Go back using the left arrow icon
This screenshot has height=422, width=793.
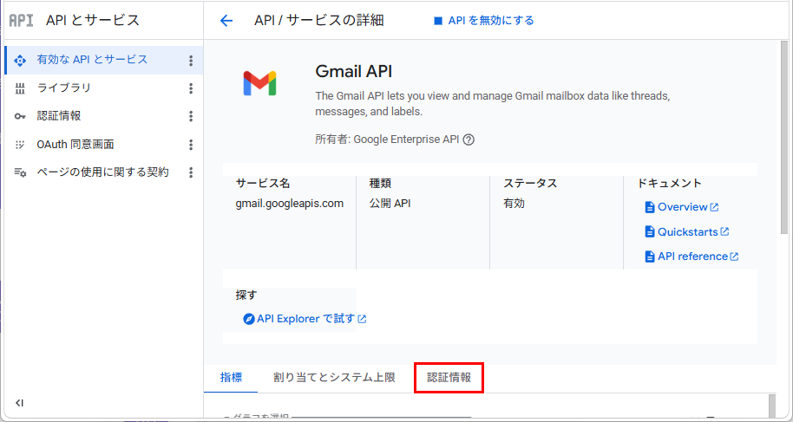(x=226, y=21)
